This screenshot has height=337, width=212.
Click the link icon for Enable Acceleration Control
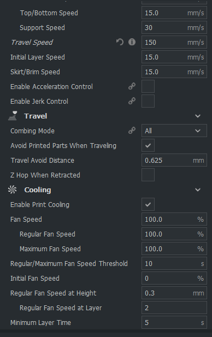click(132, 86)
